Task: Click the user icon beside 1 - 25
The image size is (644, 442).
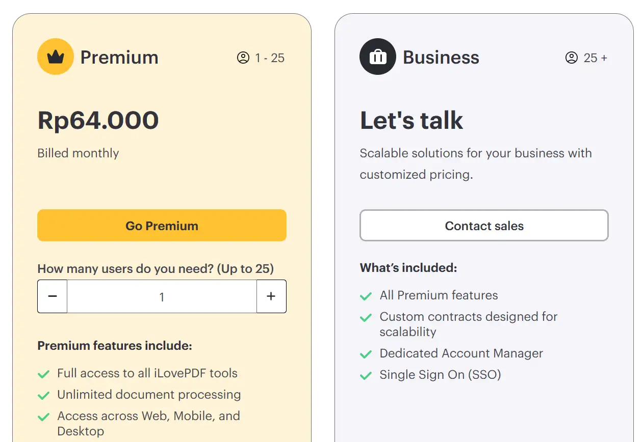Action: pos(243,58)
